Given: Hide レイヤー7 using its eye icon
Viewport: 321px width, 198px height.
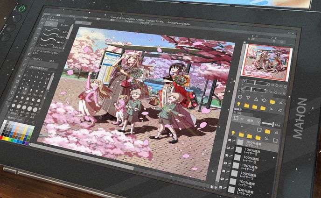Looking at the screenshot, I should click(x=221, y=187).
